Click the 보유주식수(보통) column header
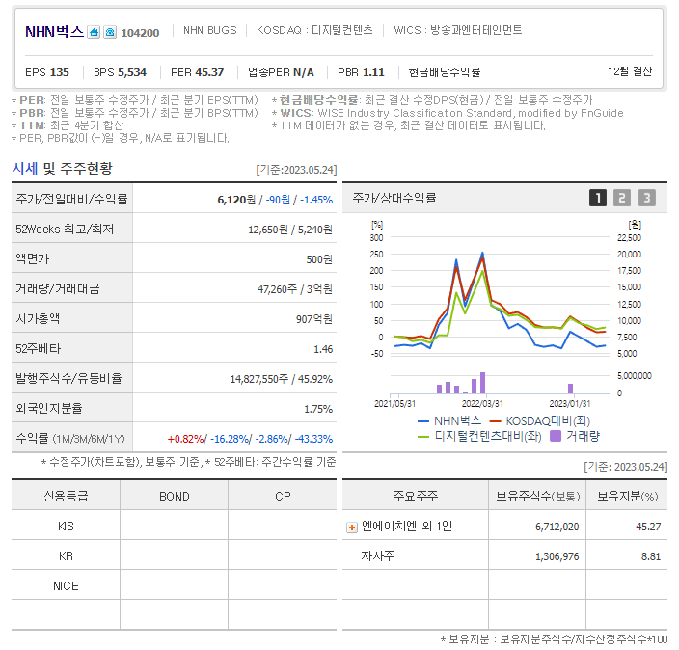This screenshot has height=650, width=679. 537,496
